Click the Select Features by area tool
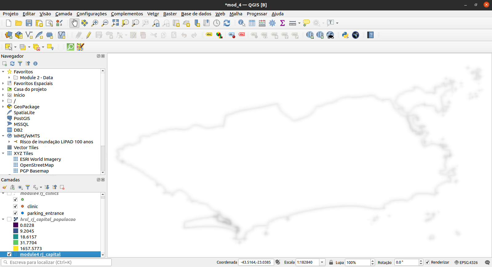Image resolution: width=492 pixels, height=267 pixels. (9, 47)
